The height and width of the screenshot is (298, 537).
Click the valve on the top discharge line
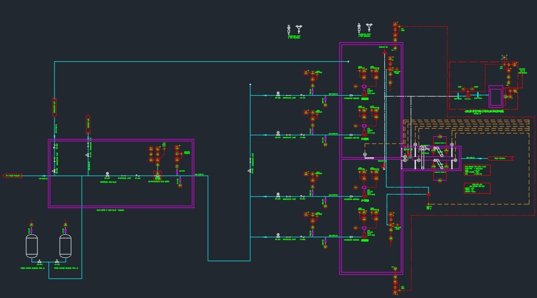278,94
